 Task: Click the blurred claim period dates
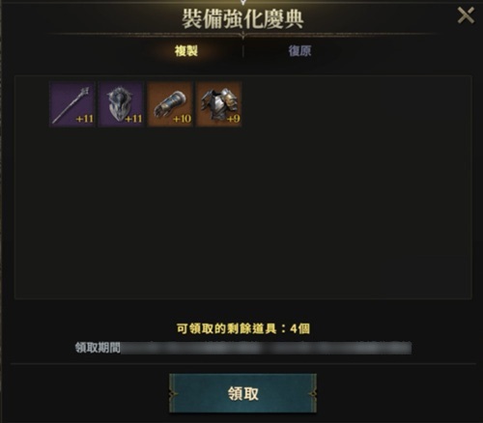[x=266, y=348]
